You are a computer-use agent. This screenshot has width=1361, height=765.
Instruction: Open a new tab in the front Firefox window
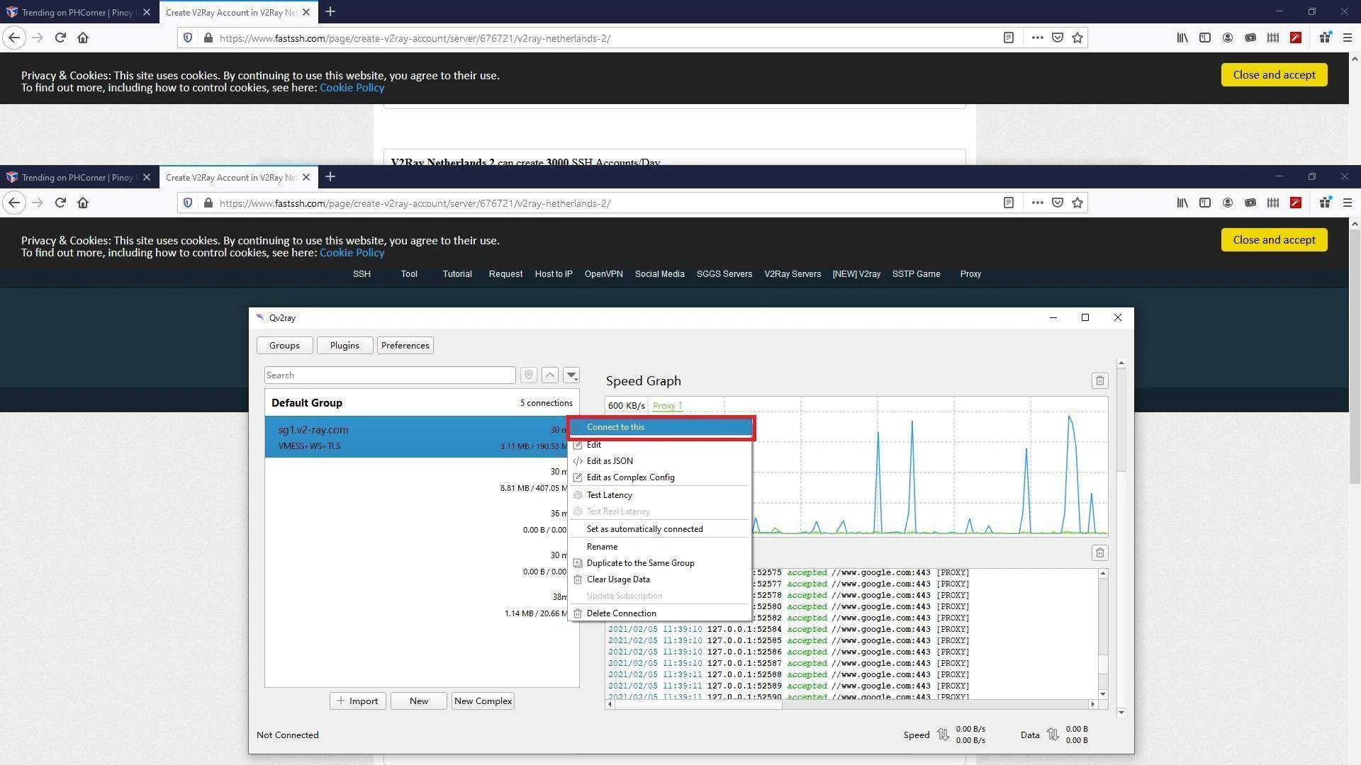coord(330,177)
